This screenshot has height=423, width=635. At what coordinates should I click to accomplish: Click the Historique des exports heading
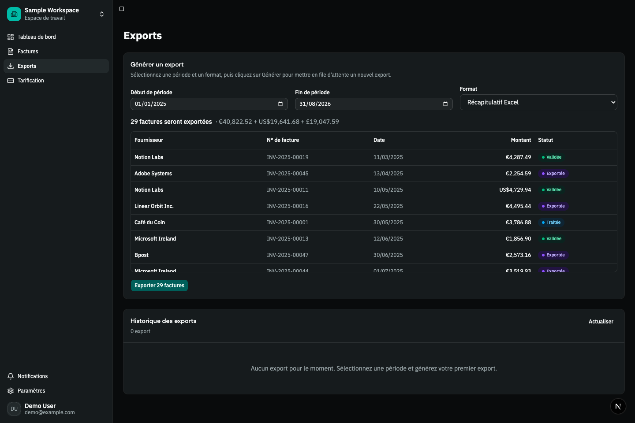[164, 321]
